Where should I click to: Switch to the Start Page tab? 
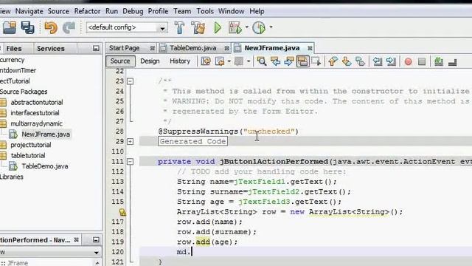coord(124,48)
